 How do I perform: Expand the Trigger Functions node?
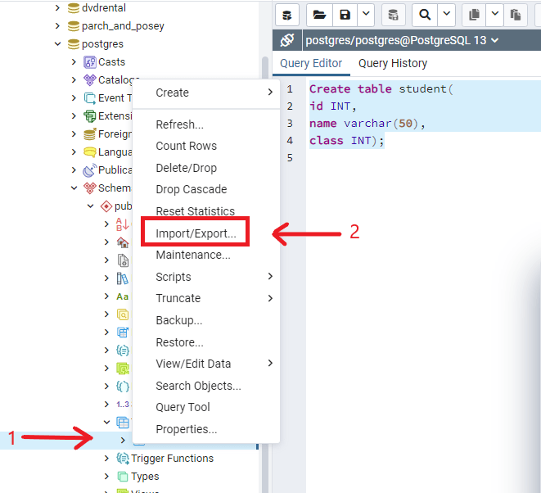tap(106, 458)
